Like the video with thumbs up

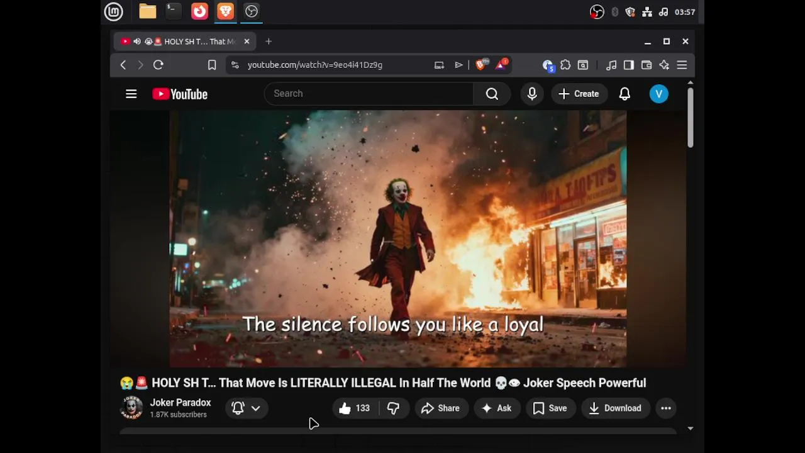point(355,408)
